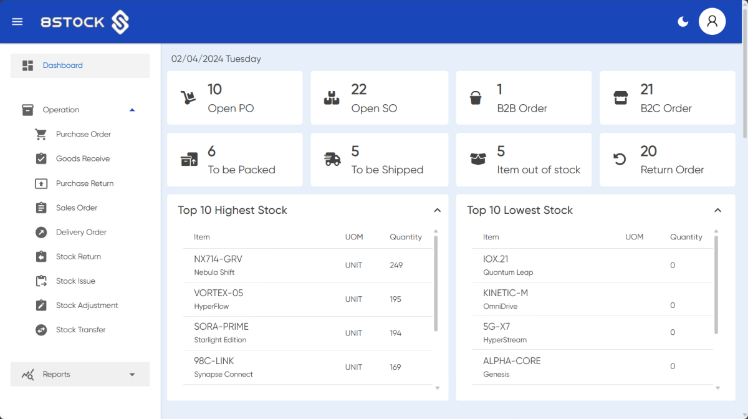Expand the Reports section

132,374
